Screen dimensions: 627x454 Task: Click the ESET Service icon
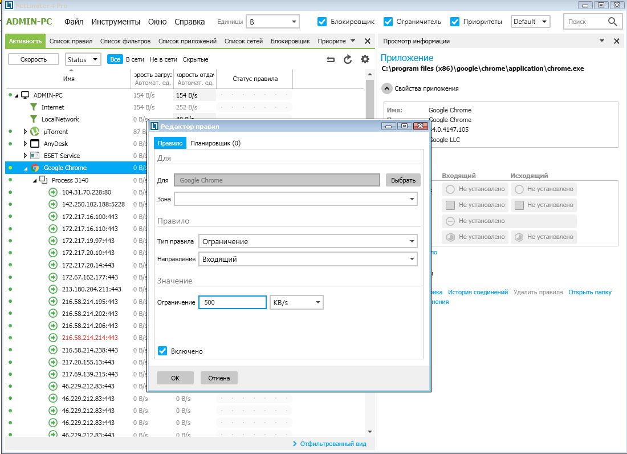click(x=35, y=156)
